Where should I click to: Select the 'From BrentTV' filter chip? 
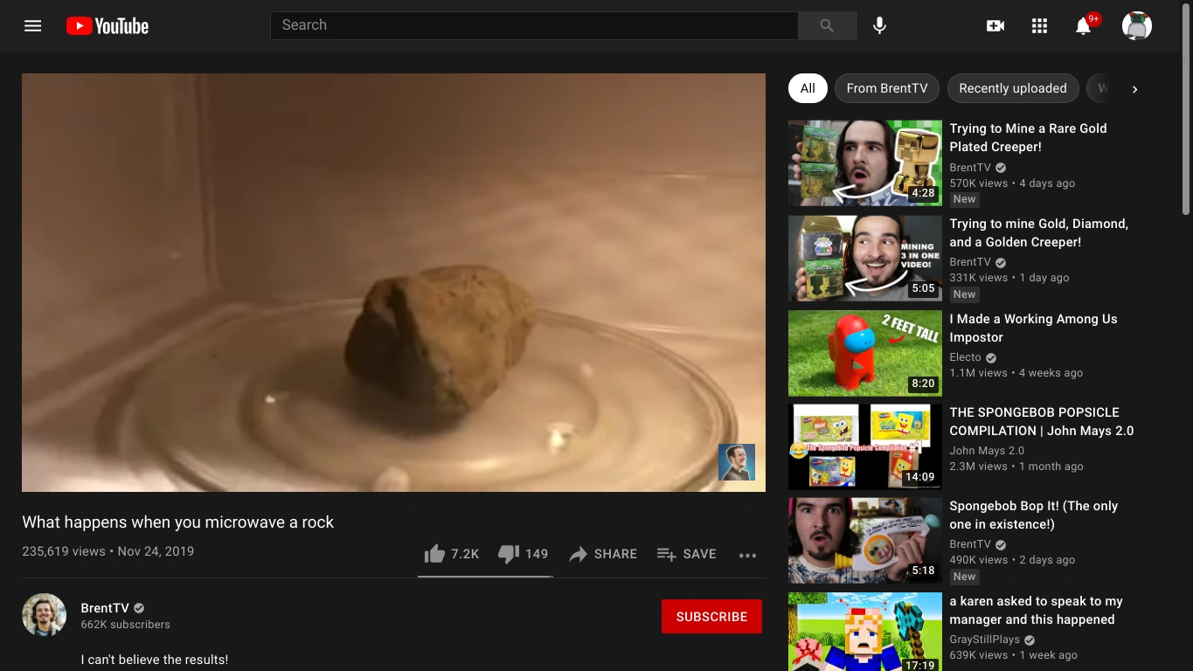pos(886,88)
